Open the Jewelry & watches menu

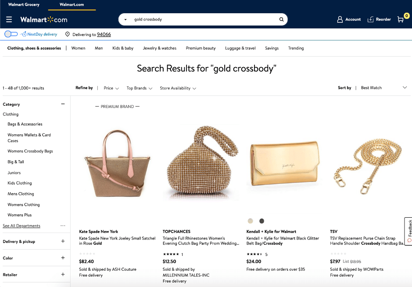coord(159,48)
